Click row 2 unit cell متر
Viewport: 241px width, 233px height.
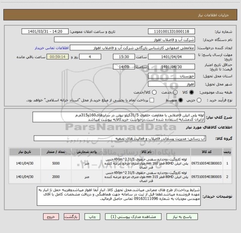(x=87, y=177)
